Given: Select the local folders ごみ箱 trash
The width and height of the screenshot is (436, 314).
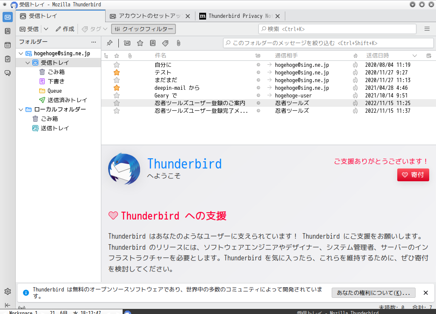Looking at the screenshot, I should pyautogui.click(x=46, y=119).
